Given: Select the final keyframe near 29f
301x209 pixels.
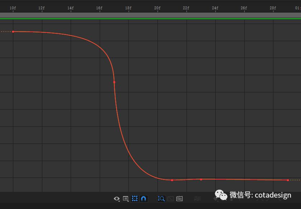Looking at the screenshot, I should [288, 180].
